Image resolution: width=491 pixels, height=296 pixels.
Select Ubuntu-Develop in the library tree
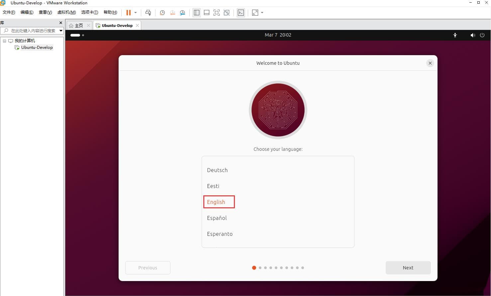(37, 48)
